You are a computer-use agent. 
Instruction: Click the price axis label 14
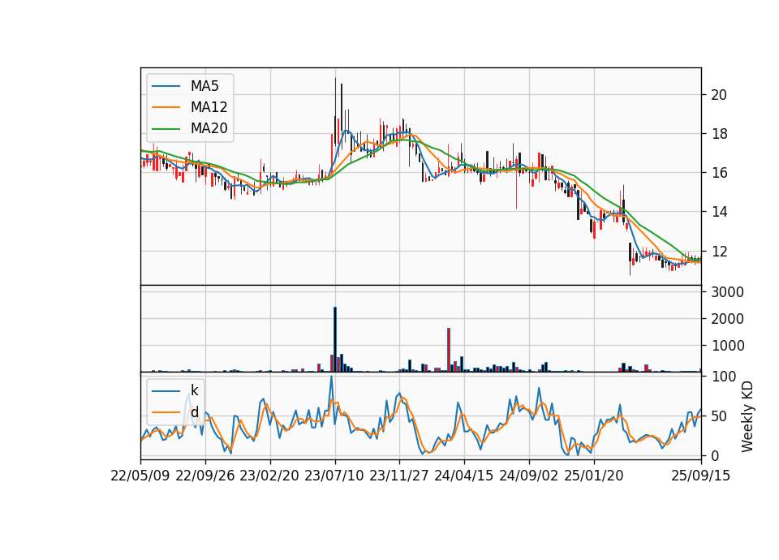719,212
